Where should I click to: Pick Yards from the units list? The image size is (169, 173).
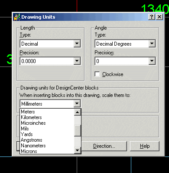coord(47,134)
